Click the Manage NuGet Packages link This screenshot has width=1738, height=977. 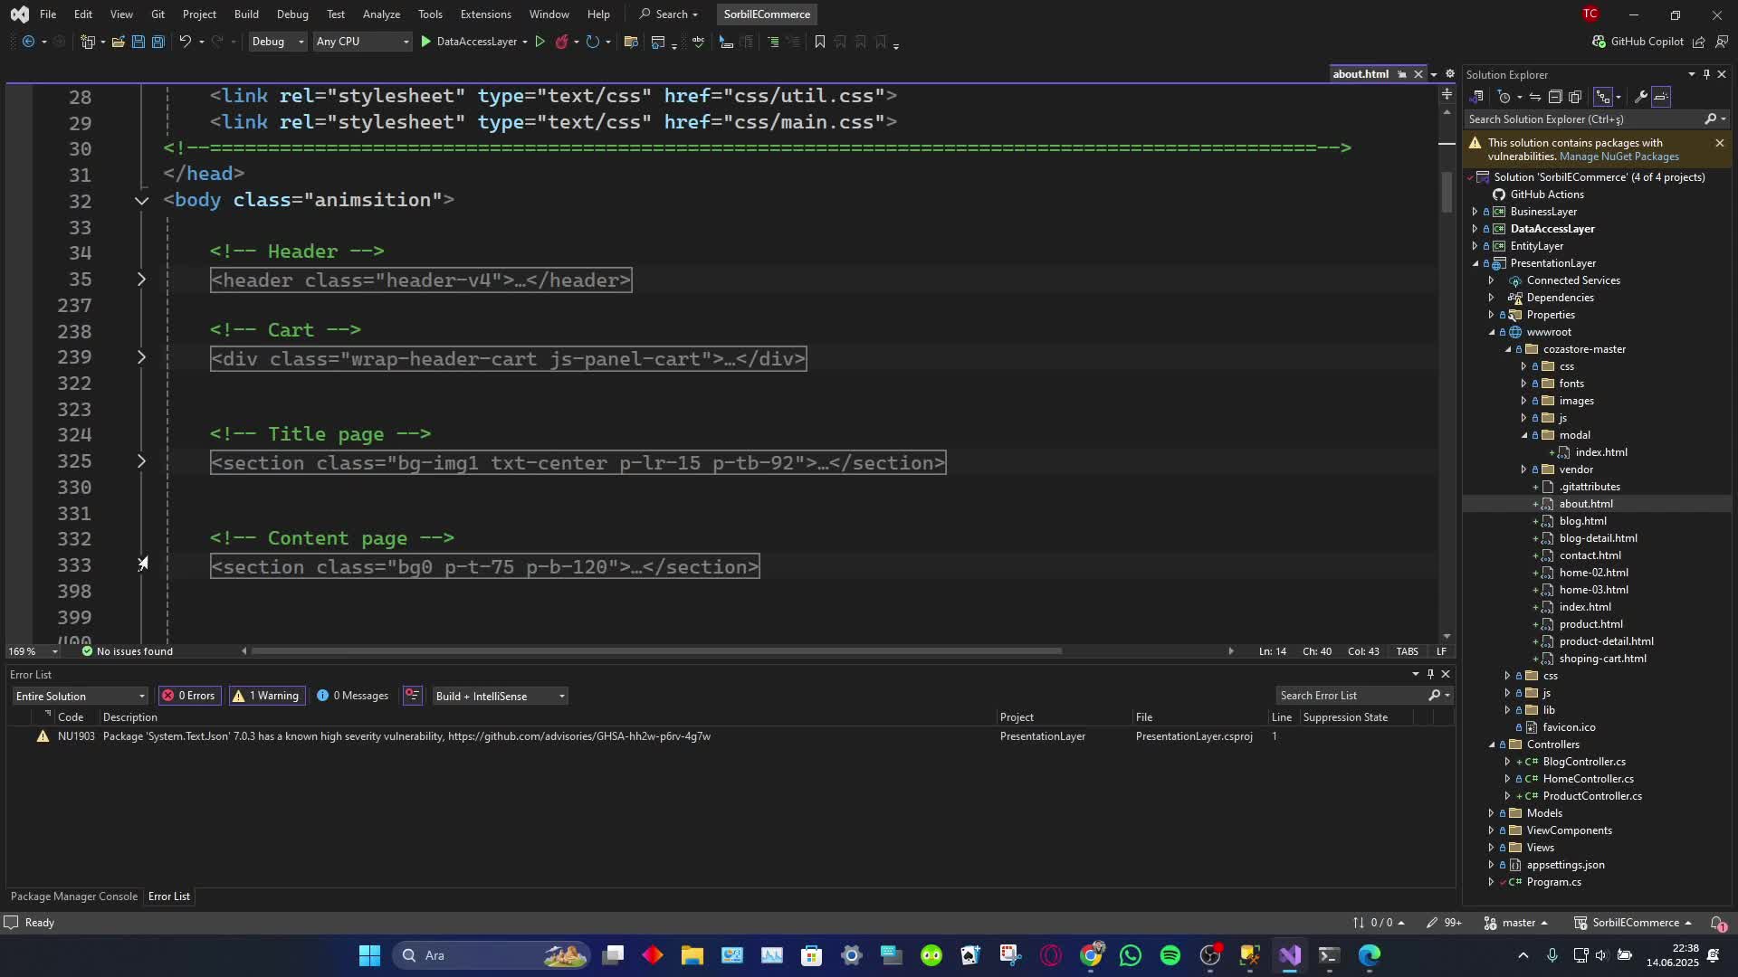[x=1619, y=157]
